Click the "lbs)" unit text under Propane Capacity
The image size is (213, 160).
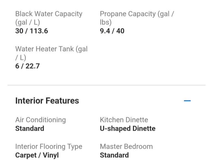(106, 22)
